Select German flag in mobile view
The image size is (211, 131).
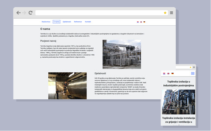[173, 74]
